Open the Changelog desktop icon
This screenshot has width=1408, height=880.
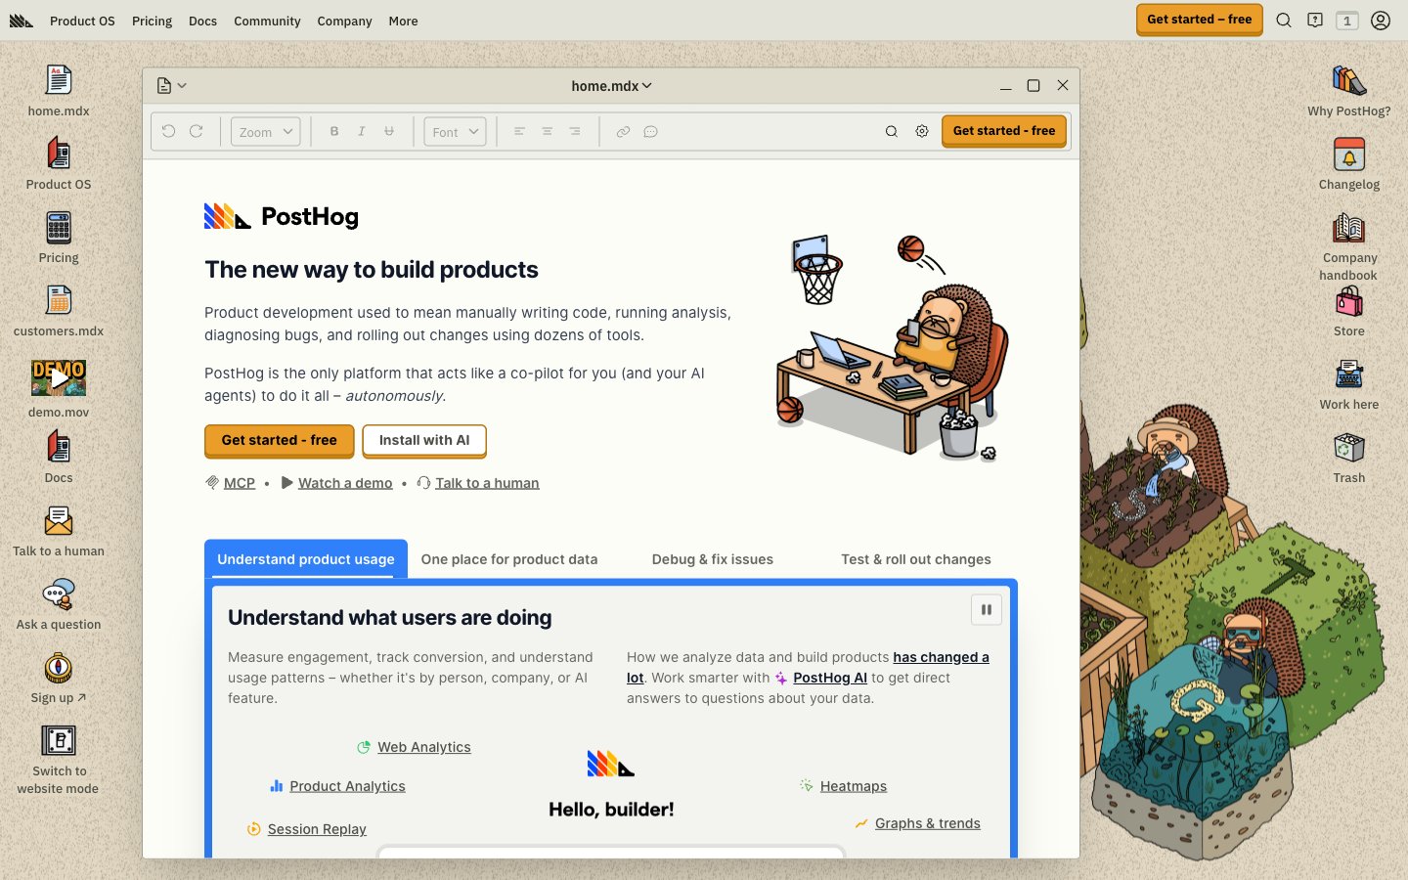[x=1349, y=164]
